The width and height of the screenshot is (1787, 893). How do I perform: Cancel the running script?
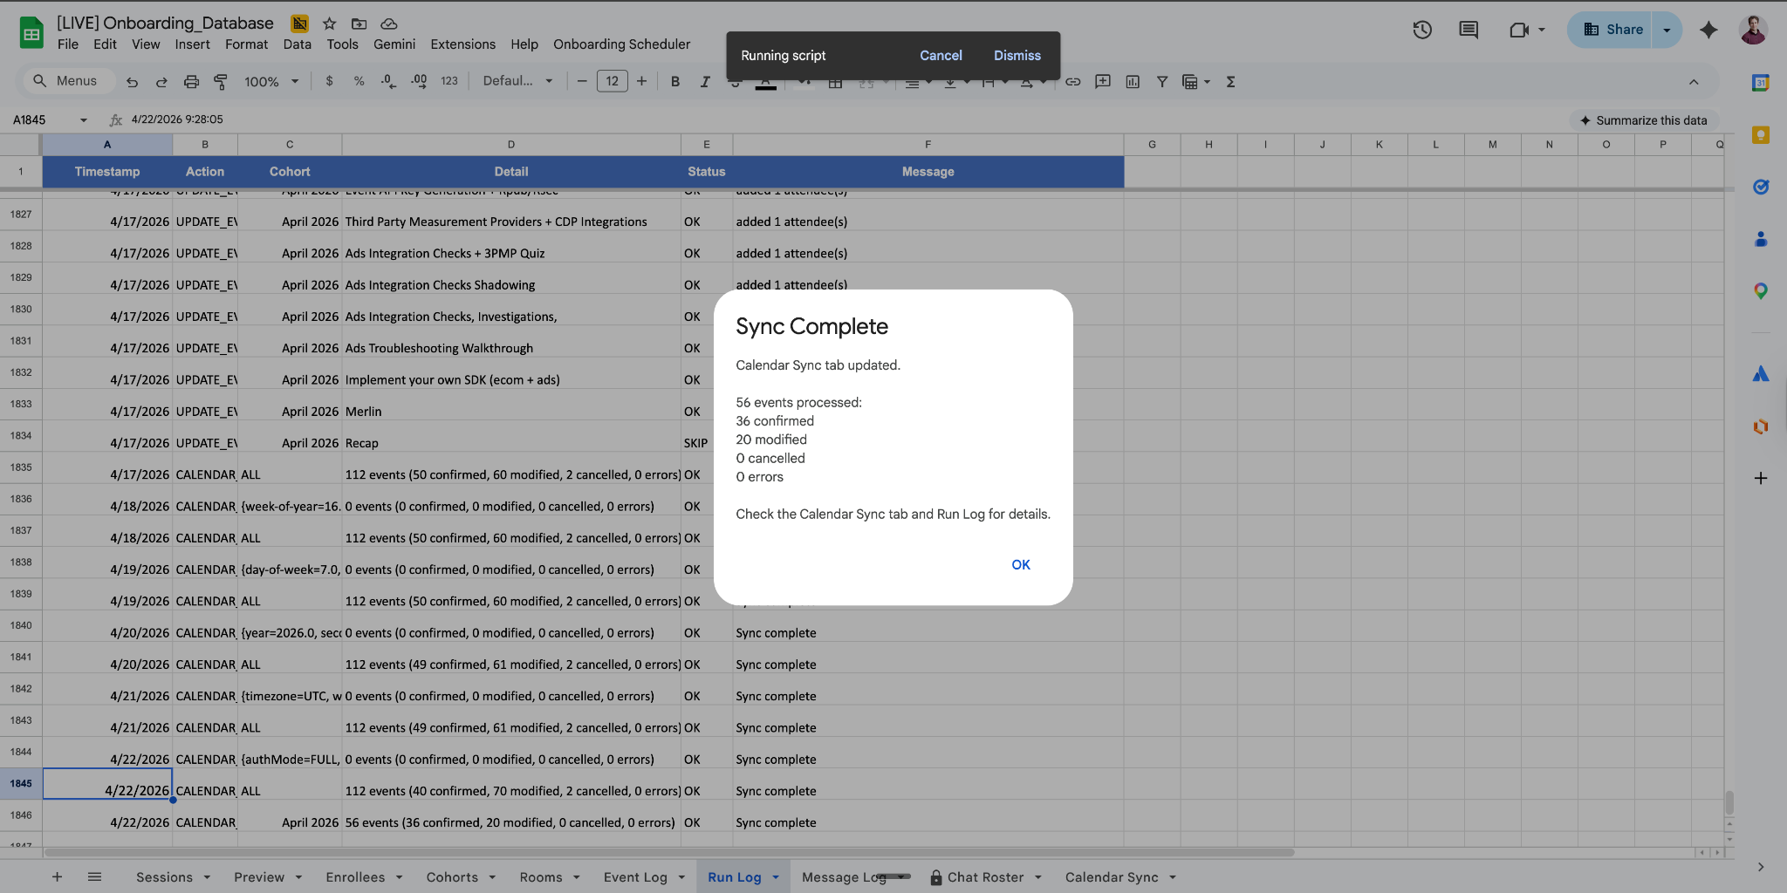point(941,56)
